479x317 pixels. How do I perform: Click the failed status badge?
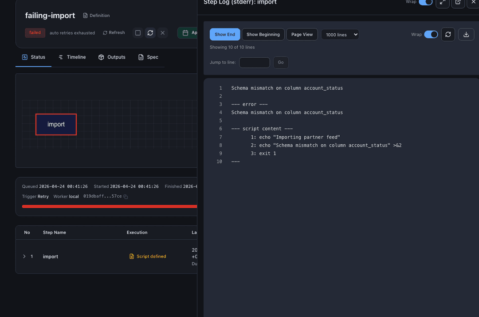[x=35, y=33]
